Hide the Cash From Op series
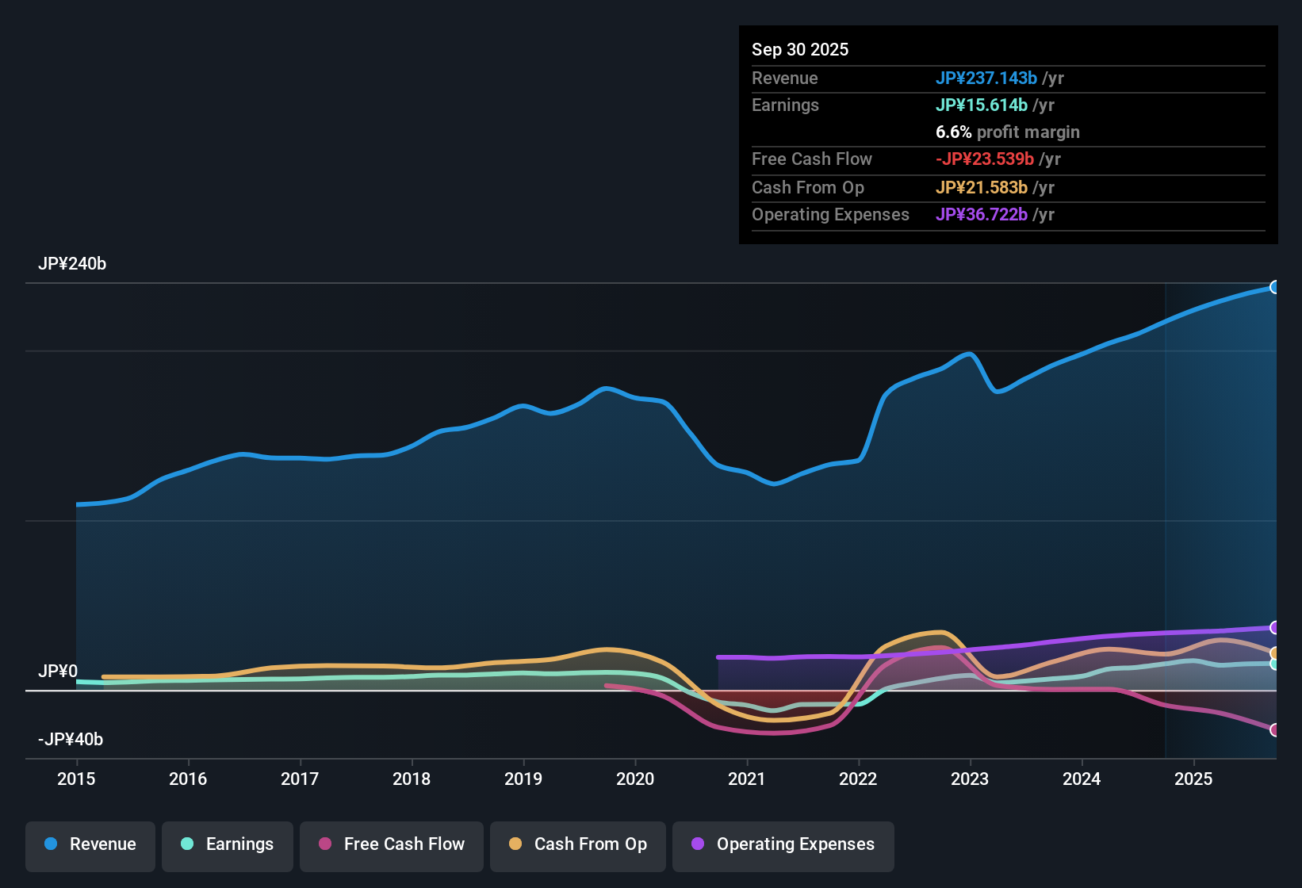1302x888 pixels. [x=577, y=844]
